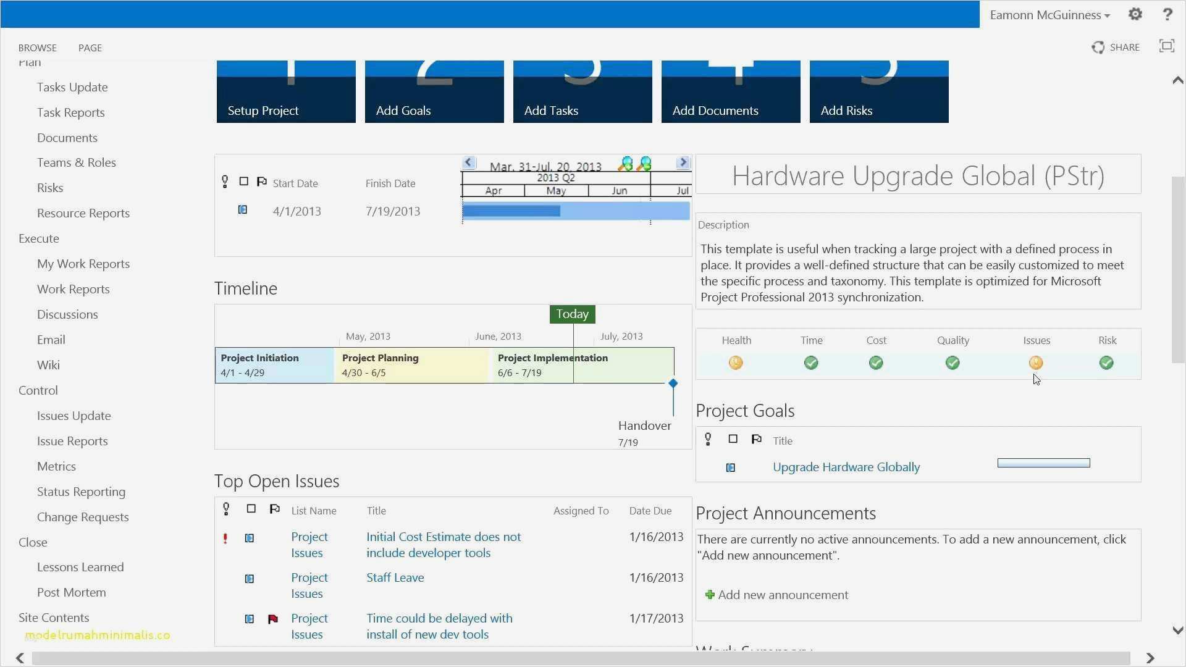Image resolution: width=1186 pixels, height=667 pixels.
Task: Click the left magnifier zoom icon in Gantt header
Action: coord(625,164)
